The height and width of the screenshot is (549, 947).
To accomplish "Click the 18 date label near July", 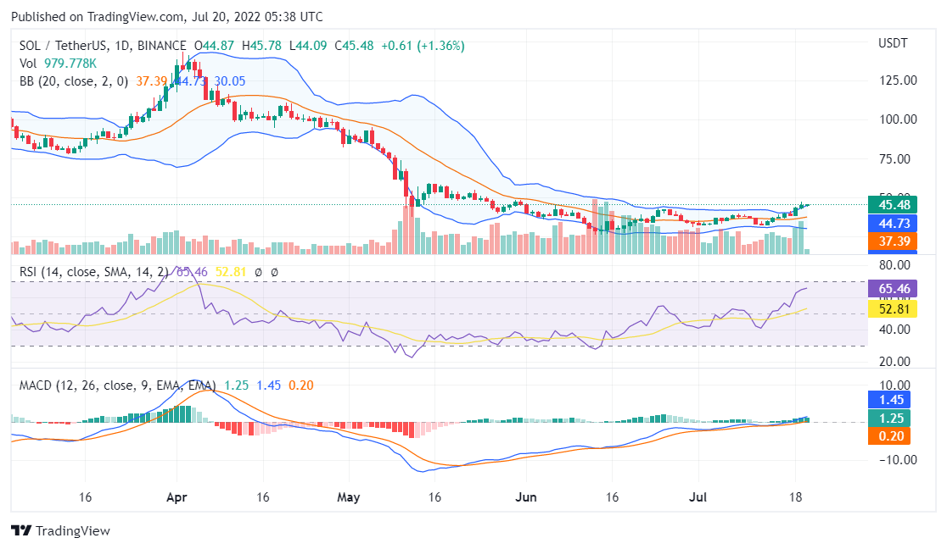I will [796, 497].
